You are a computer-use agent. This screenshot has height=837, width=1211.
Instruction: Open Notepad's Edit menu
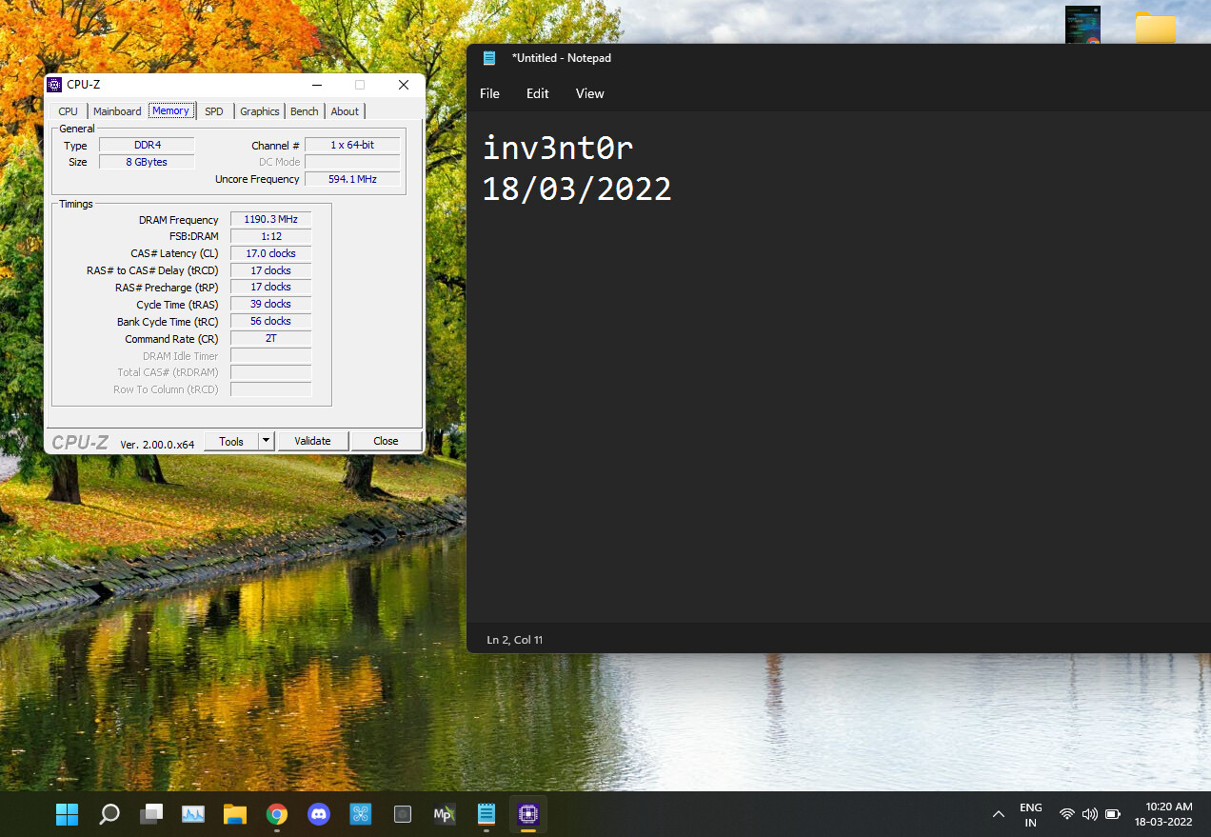pyautogui.click(x=537, y=93)
